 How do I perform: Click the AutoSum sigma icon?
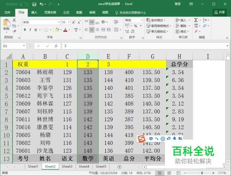(196, 20)
